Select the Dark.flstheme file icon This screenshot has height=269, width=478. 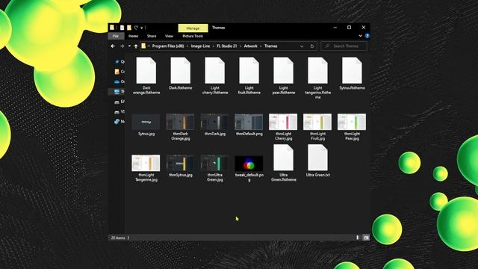pyautogui.click(x=181, y=70)
